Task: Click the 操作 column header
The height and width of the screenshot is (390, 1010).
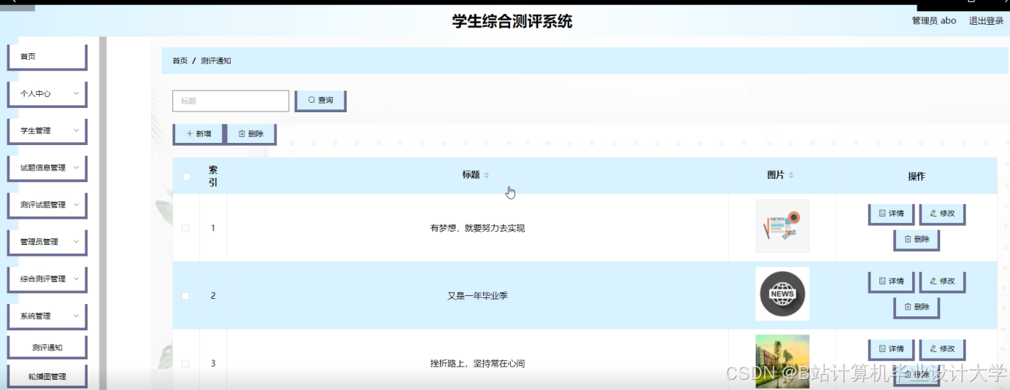Action: pyautogui.click(x=917, y=176)
